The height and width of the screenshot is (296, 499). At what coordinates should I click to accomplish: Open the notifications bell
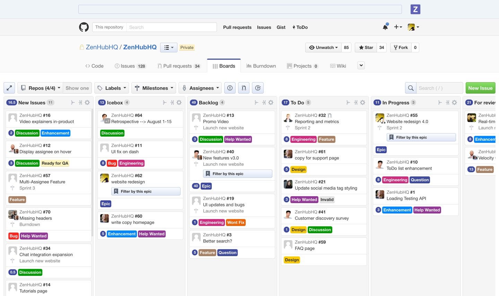385,27
